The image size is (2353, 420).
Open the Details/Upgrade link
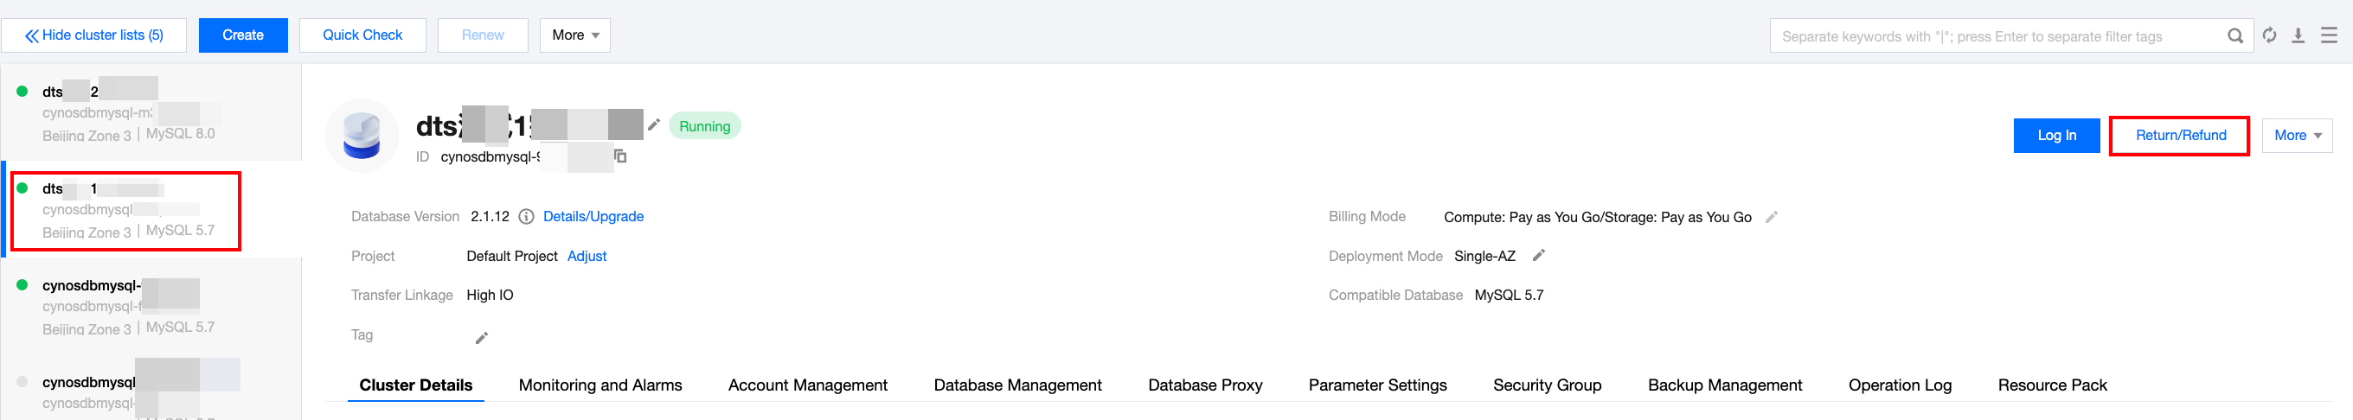click(x=593, y=216)
